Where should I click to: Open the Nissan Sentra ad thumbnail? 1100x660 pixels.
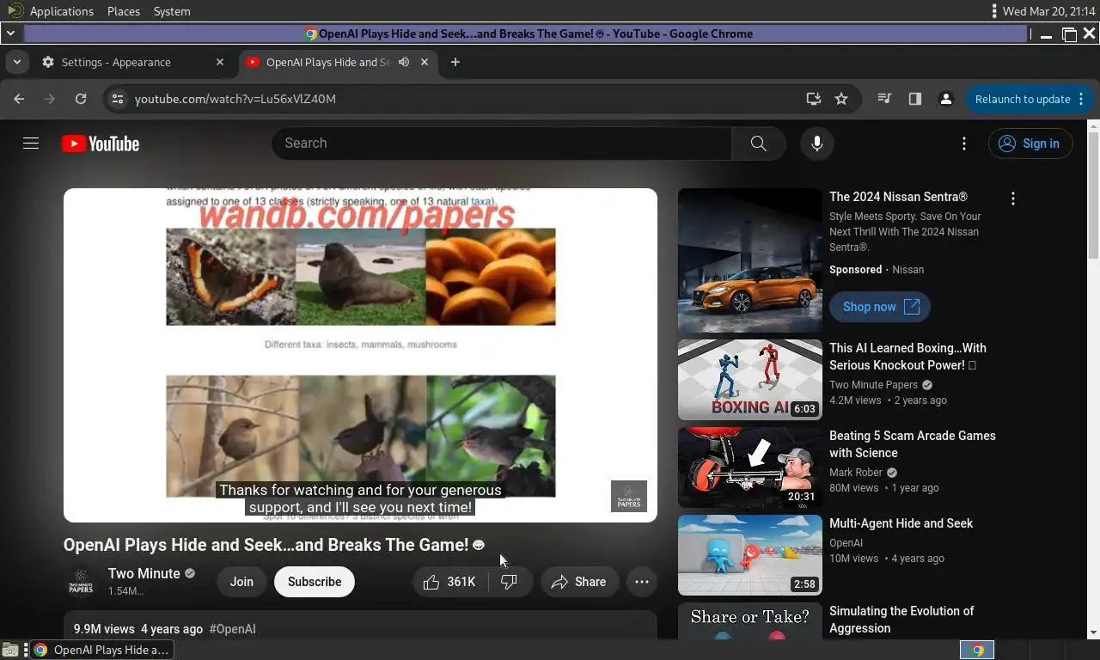tap(749, 260)
